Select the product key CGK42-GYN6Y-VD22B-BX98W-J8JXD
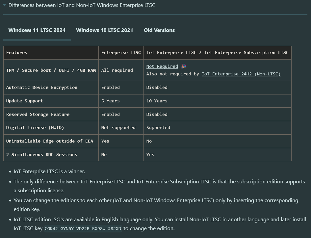This screenshot has height=238, width=311. pyautogui.click(x=83, y=228)
